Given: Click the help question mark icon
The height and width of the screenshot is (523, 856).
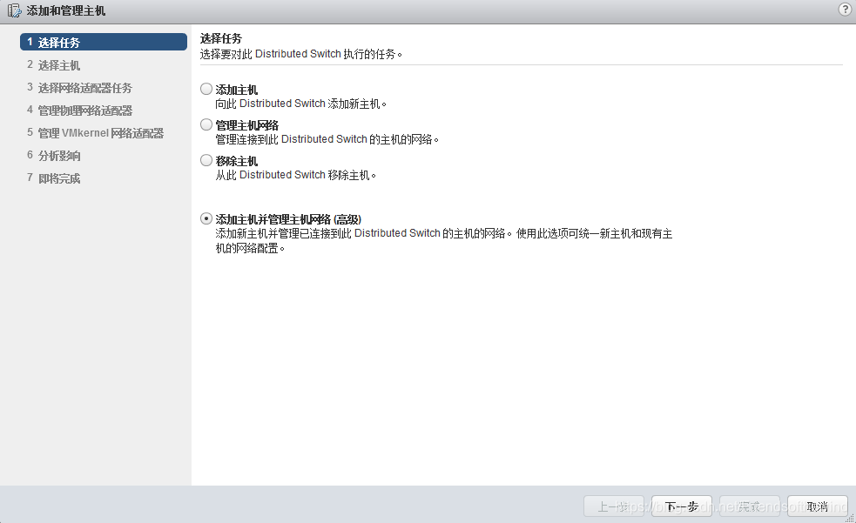Looking at the screenshot, I should (x=845, y=10).
